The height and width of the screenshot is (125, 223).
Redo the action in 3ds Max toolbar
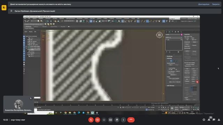(x=28, y=21)
